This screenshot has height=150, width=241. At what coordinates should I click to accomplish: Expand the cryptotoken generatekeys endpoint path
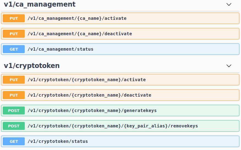tap(92, 111)
